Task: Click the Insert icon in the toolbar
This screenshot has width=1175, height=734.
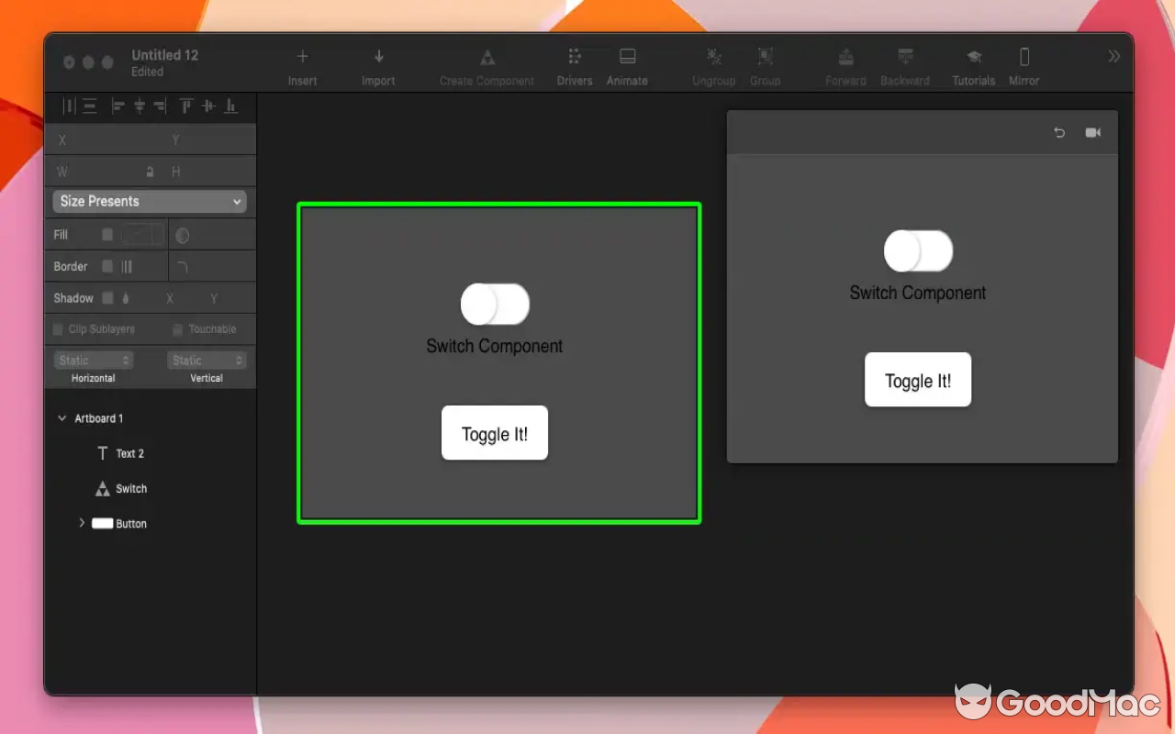Action: pos(303,64)
